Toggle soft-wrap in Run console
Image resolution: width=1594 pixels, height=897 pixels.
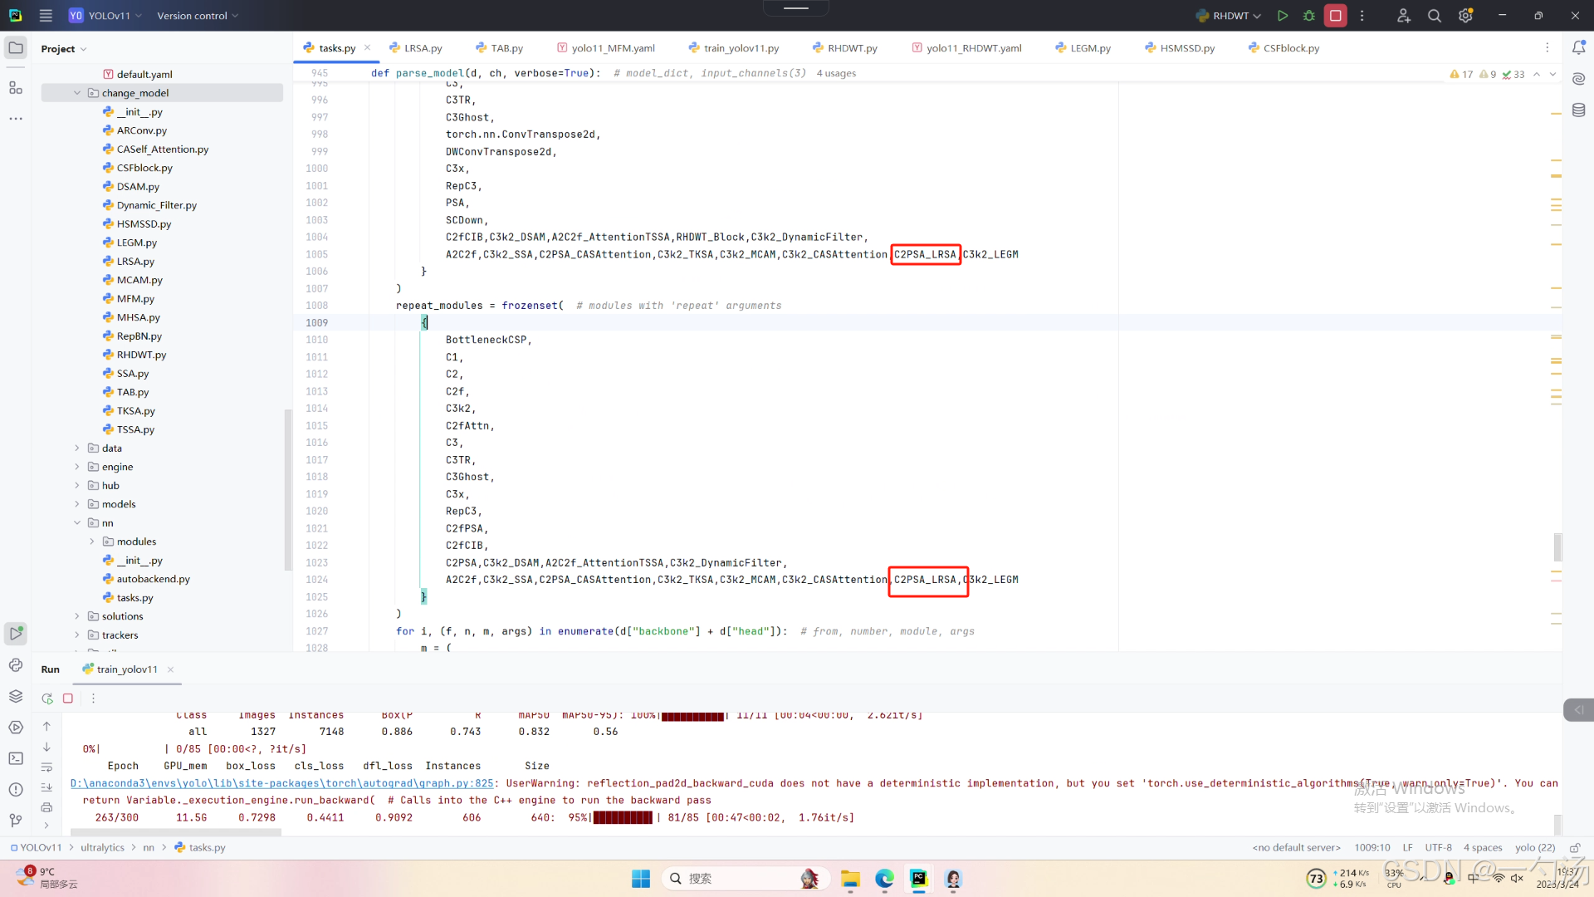point(46,767)
